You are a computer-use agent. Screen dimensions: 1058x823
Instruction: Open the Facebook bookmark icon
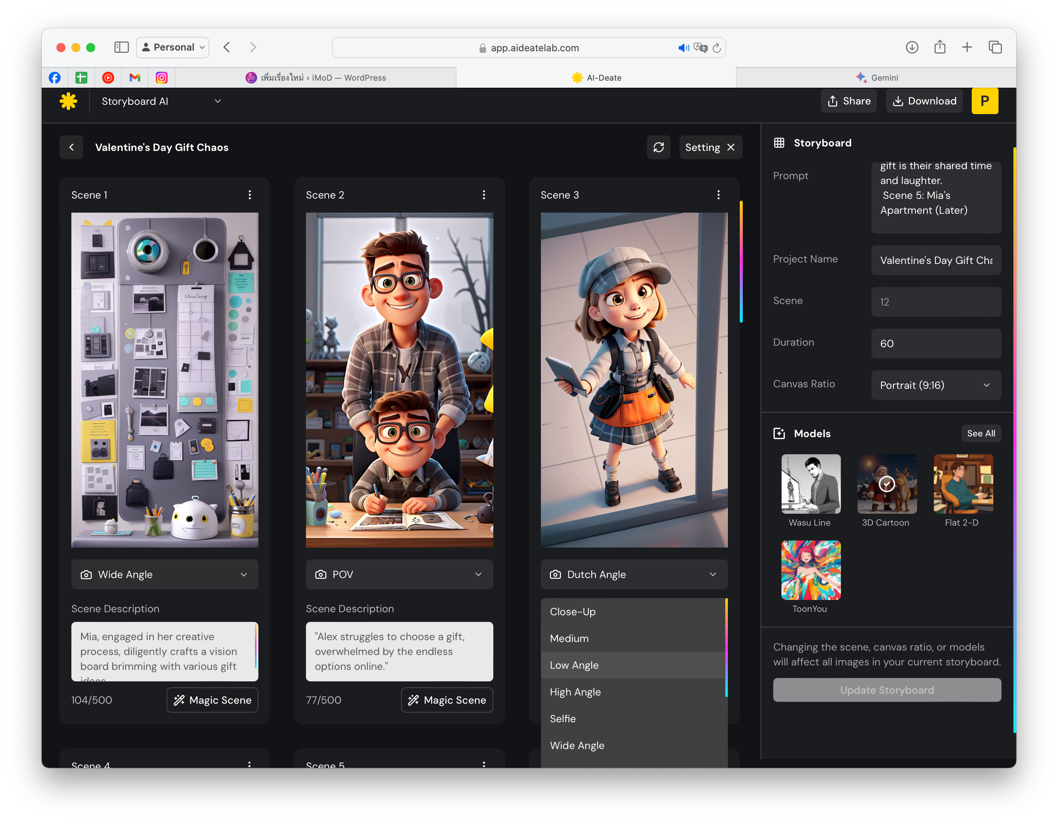pos(55,77)
